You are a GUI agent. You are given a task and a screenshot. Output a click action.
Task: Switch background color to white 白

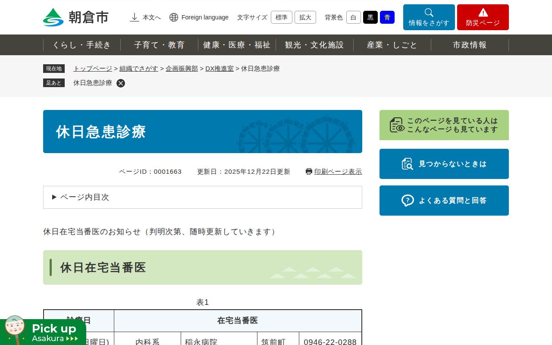(x=353, y=17)
